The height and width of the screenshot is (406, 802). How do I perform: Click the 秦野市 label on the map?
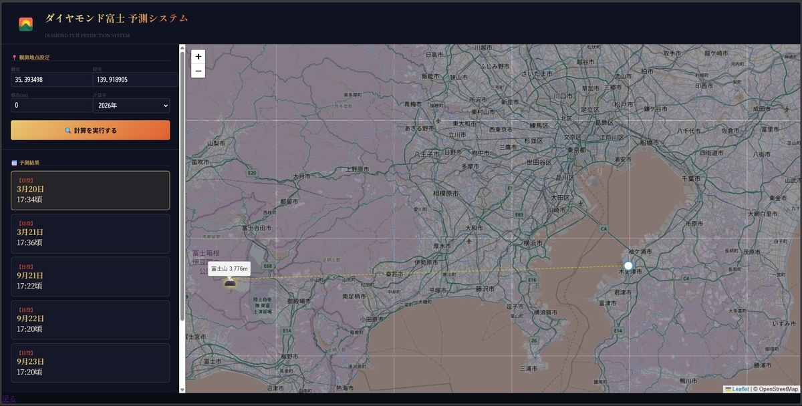(x=394, y=274)
